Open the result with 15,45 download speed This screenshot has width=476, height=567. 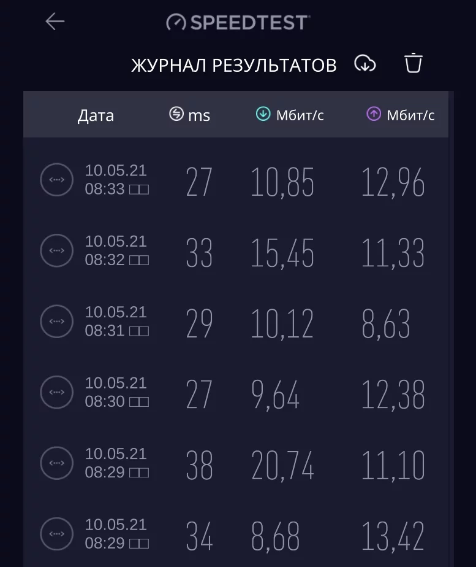tap(282, 253)
